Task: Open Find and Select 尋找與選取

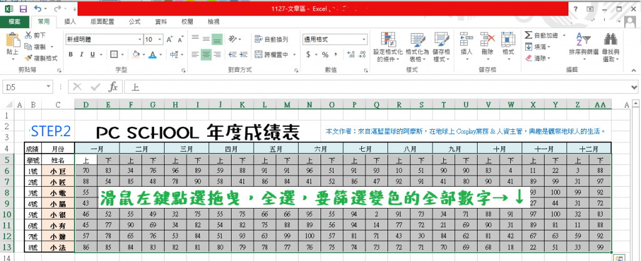Action: tap(611, 46)
